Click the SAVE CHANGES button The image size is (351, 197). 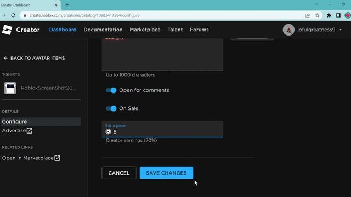pos(166,173)
